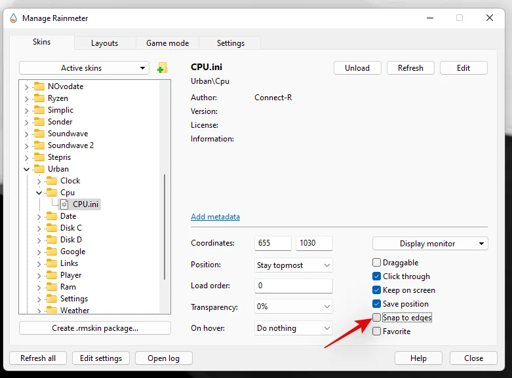Switch to the Skins tab
Viewport: 512px width, 378px height.
pyautogui.click(x=41, y=42)
